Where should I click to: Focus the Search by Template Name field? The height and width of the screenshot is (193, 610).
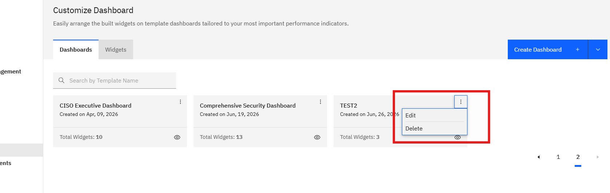115,80
